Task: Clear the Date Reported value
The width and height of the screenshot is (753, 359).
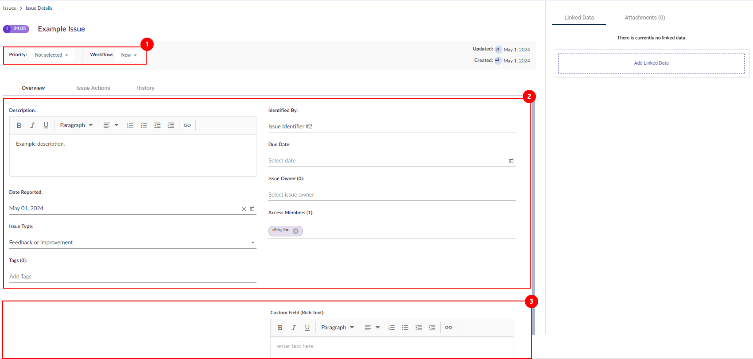Action: click(244, 209)
